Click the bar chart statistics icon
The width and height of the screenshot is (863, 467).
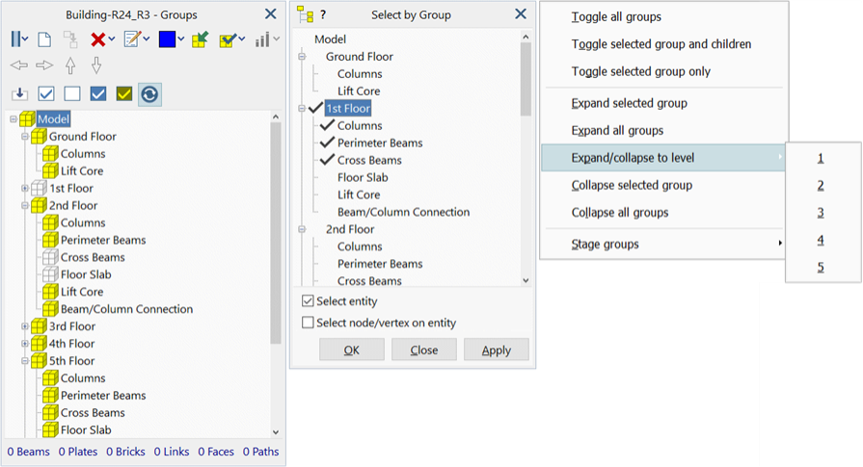[x=262, y=39]
